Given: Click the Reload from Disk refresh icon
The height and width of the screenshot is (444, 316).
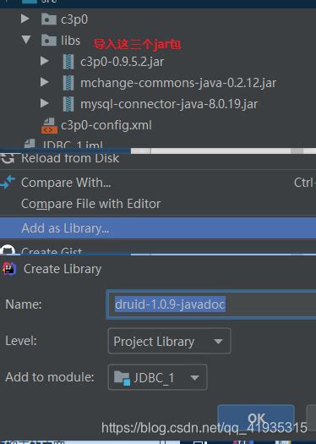Looking at the screenshot, I should coord(8,159).
